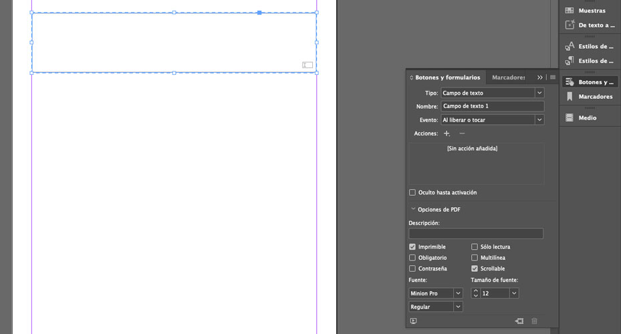This screenshot has width=621, height=334.
Task: Toggle Oculto hasta activación checkbox
Action: 412,192
